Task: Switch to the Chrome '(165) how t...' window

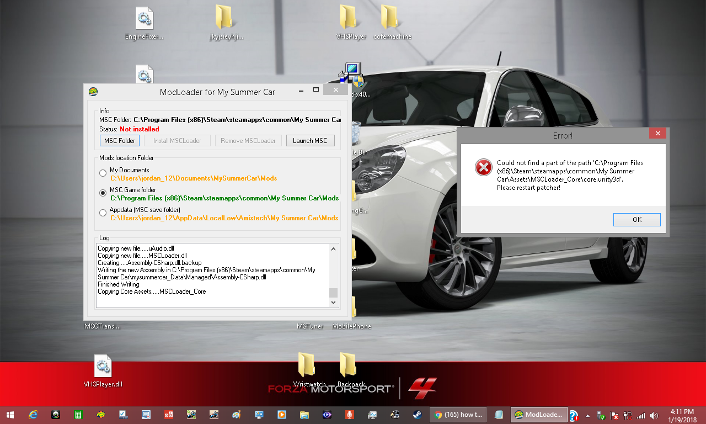Action: point(458,415)
